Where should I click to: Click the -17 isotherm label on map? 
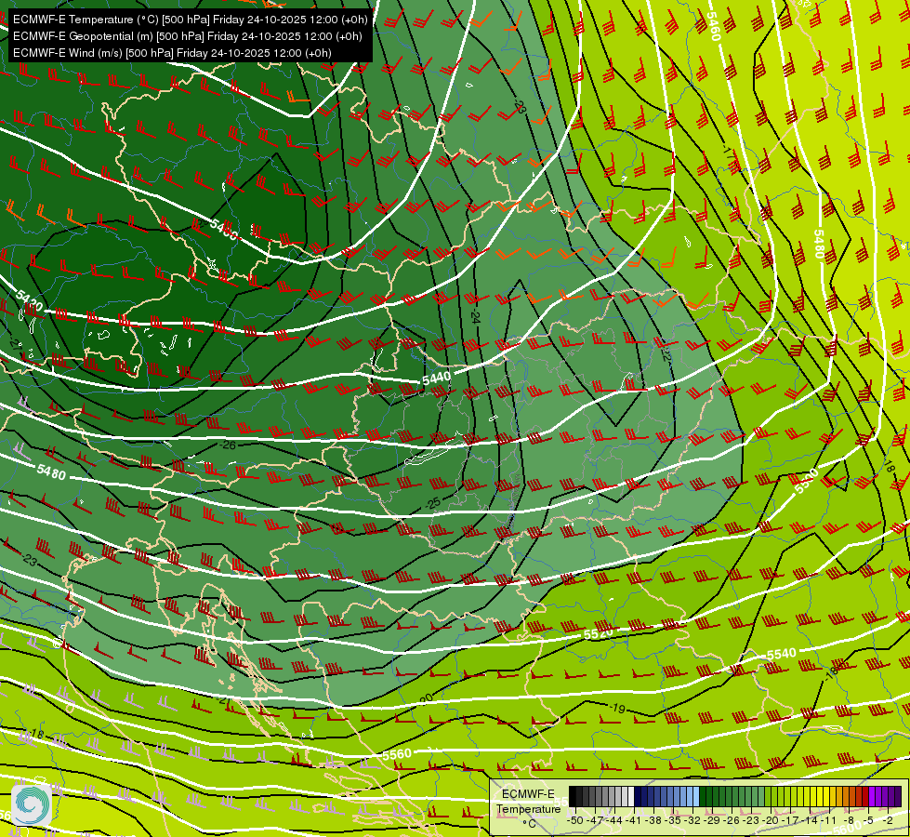pos(730,152)
